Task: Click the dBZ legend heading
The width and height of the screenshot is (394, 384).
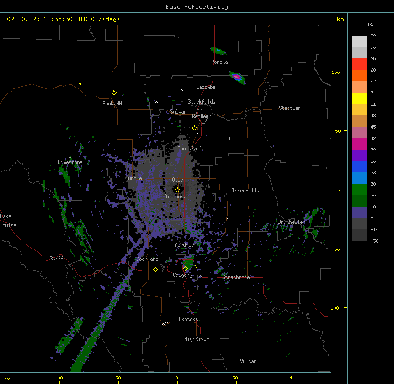Action: [370, 25]
